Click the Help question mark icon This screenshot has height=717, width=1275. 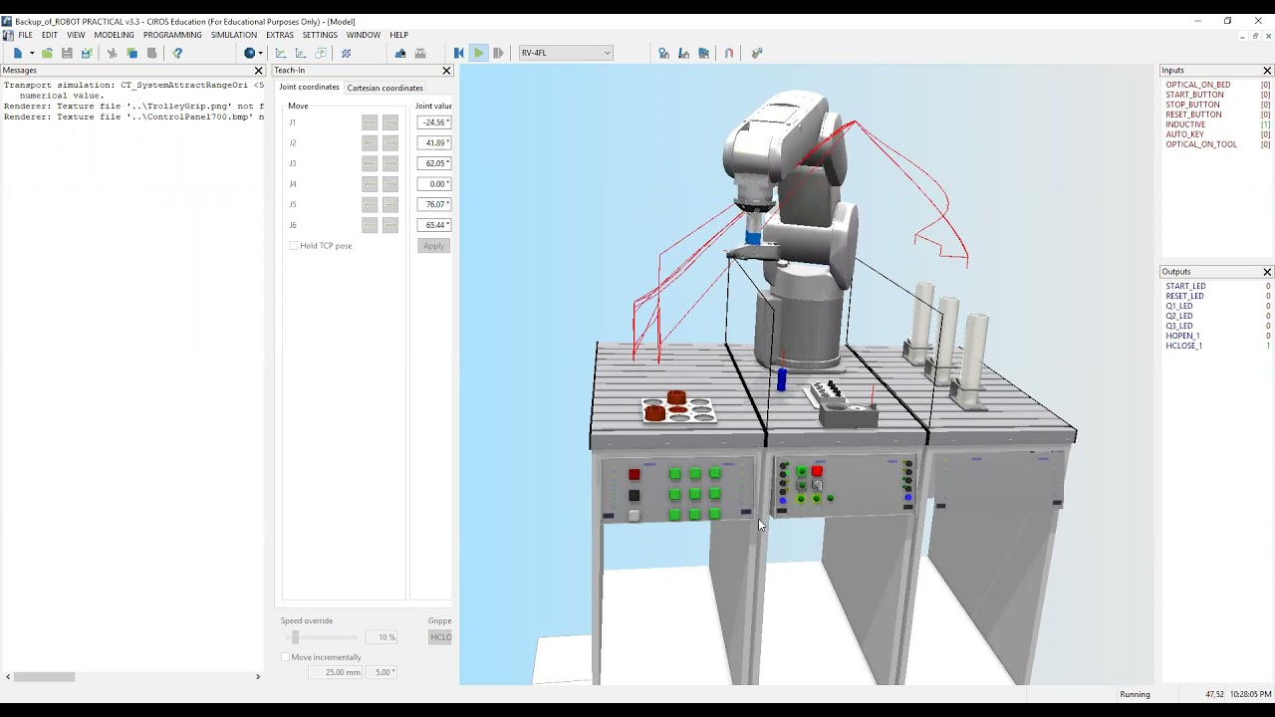click(x=177, y=53)
